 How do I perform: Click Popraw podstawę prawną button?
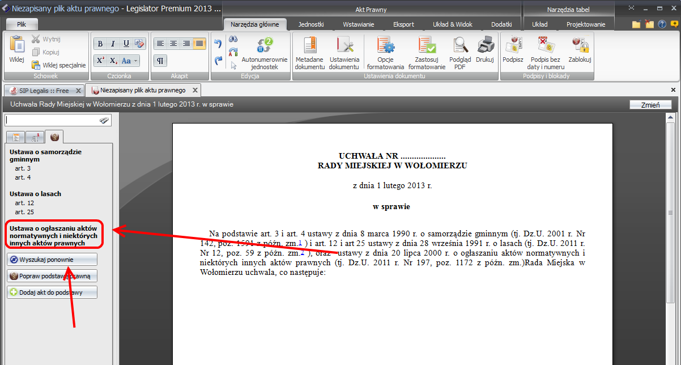pos(52,276)
